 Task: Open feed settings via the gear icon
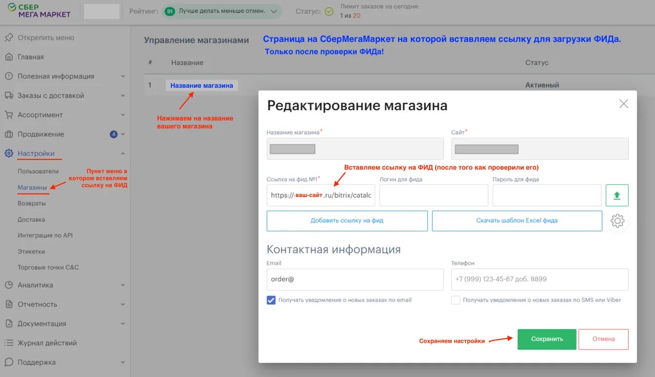[x=617, y=220]
